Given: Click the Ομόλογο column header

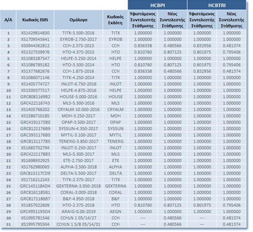Looking at the screenshot, I should tap(78, 20).
